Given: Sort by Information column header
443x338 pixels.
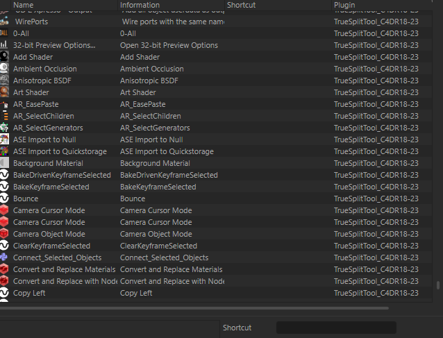Looking at the screenshot, I should pos(171,5).
